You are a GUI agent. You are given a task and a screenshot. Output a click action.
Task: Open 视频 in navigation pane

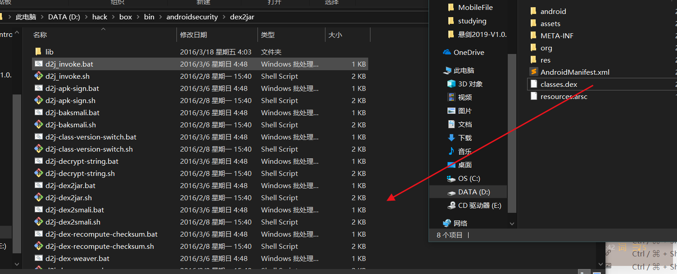click(x=465, y=97)
